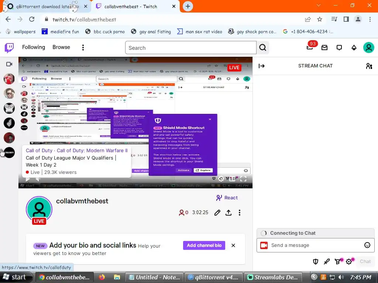
Task: Open the chat community users list icon
Action: [x=369, y=66]
